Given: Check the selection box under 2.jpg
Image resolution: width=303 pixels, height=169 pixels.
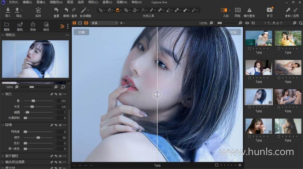Looking at the screenshot, I should pyautogui.click(x=279, y=49).
